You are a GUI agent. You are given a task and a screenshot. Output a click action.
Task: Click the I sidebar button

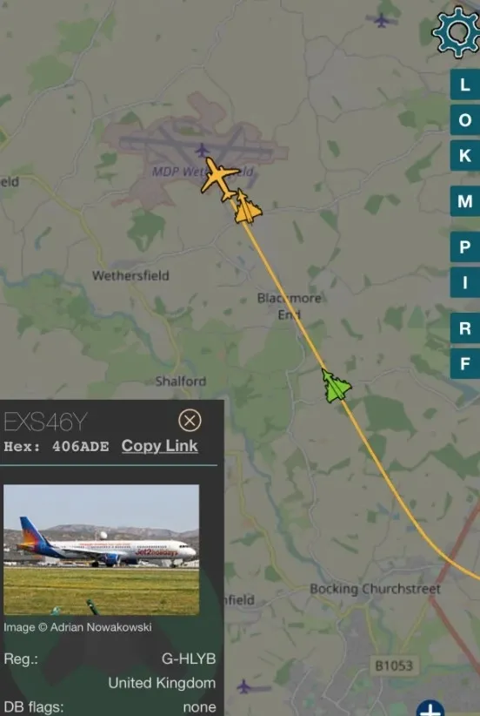[x=465, y=282]
